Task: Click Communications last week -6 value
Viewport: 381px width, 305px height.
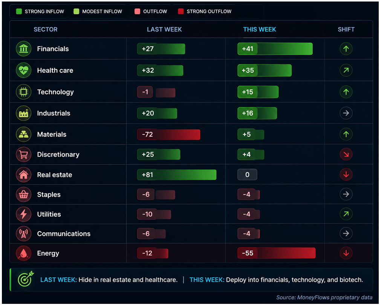Action: (x=146, y=233)
